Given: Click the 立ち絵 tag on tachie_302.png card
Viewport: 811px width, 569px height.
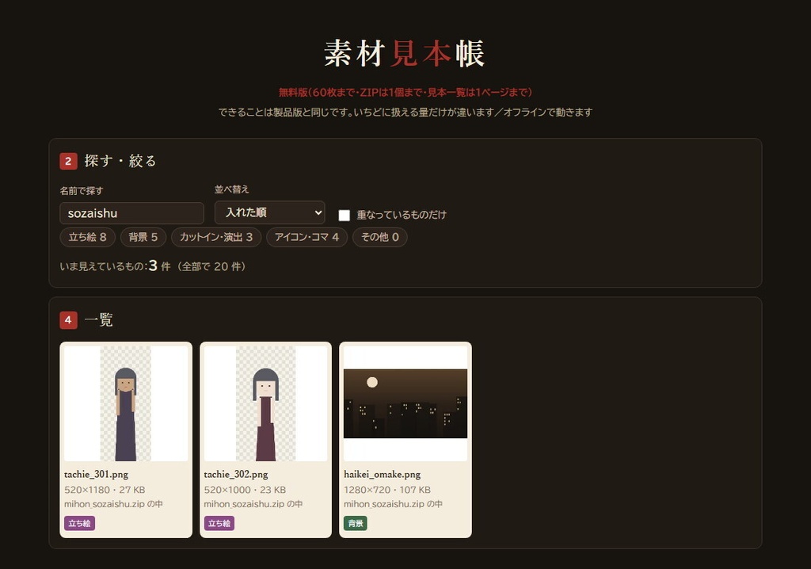Looking at the screenshot, I should 219,524.
